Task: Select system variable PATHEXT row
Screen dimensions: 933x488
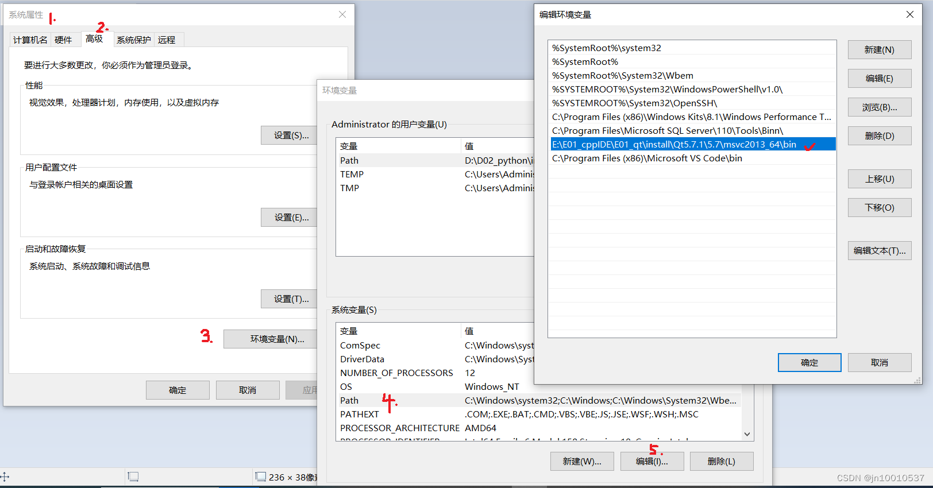Action: point(539,415)
